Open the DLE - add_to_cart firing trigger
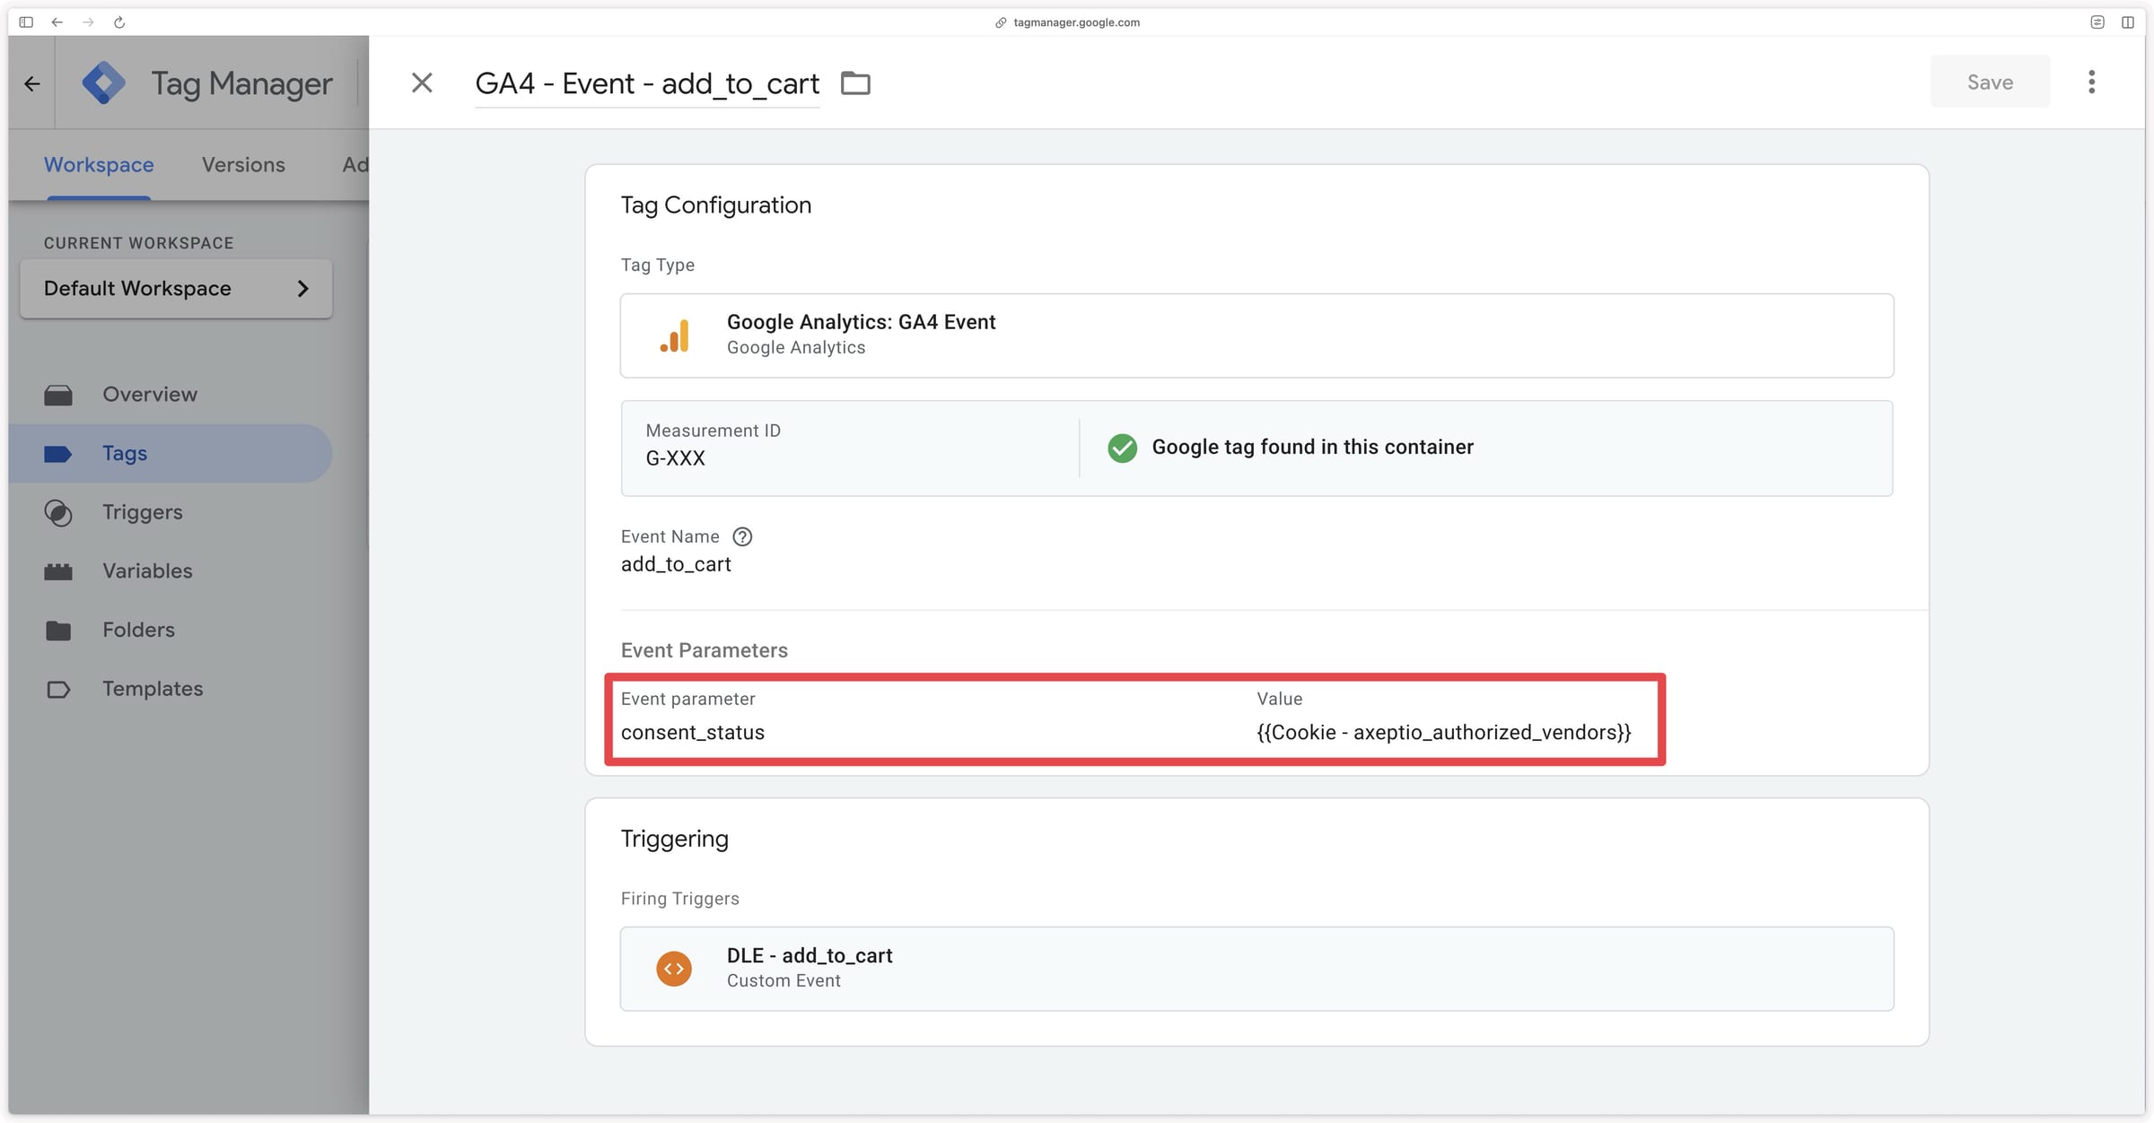The image size is (2154, 1123). (1256, 969)
